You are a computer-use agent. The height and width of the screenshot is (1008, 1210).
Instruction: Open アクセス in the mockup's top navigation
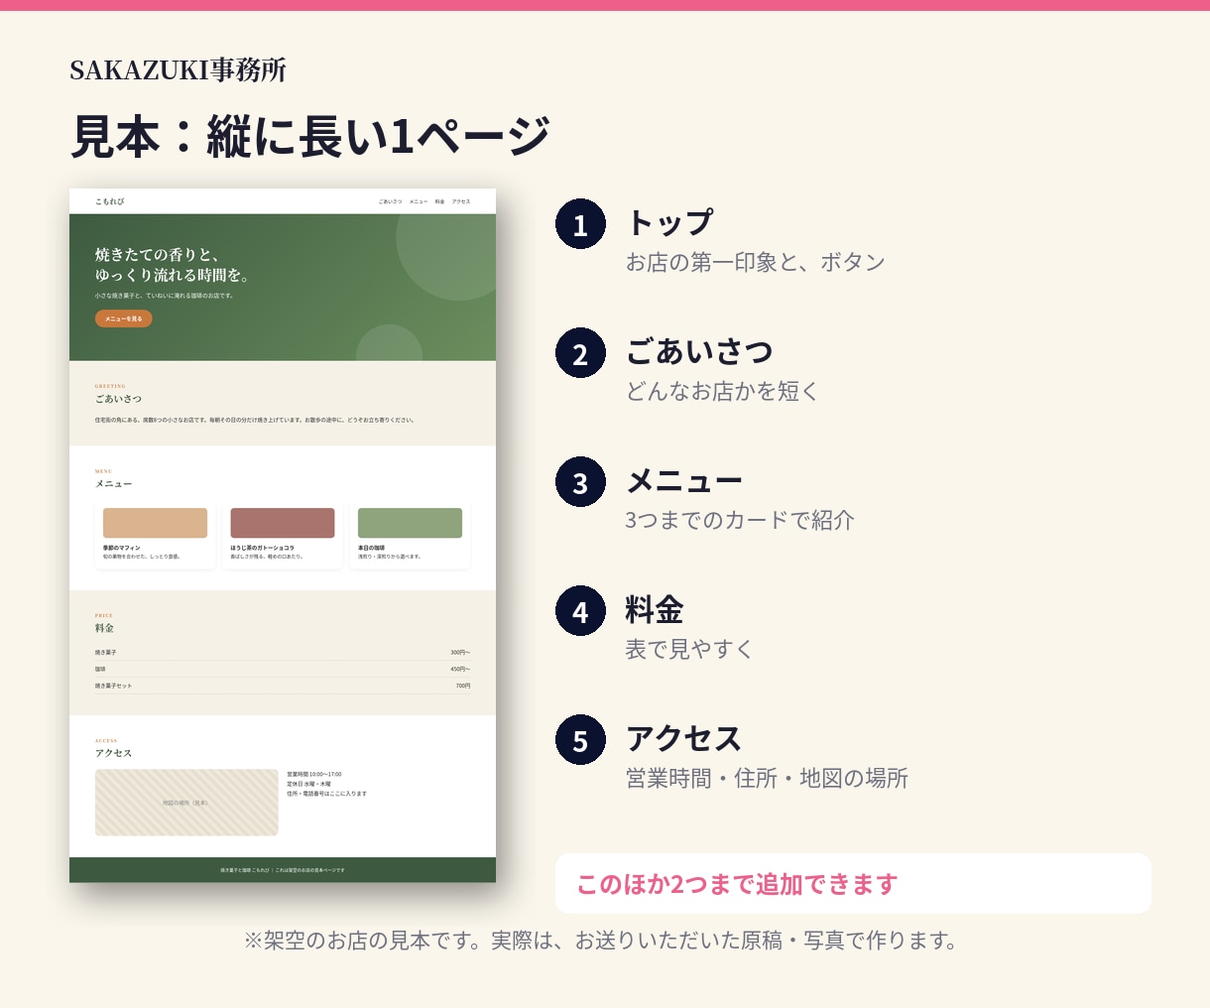pyautogui.click(x=461, y=201)
